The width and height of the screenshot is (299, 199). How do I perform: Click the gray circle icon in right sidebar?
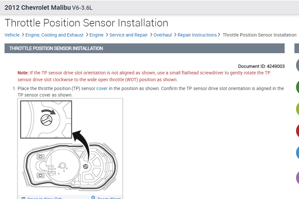click(297, 65)
